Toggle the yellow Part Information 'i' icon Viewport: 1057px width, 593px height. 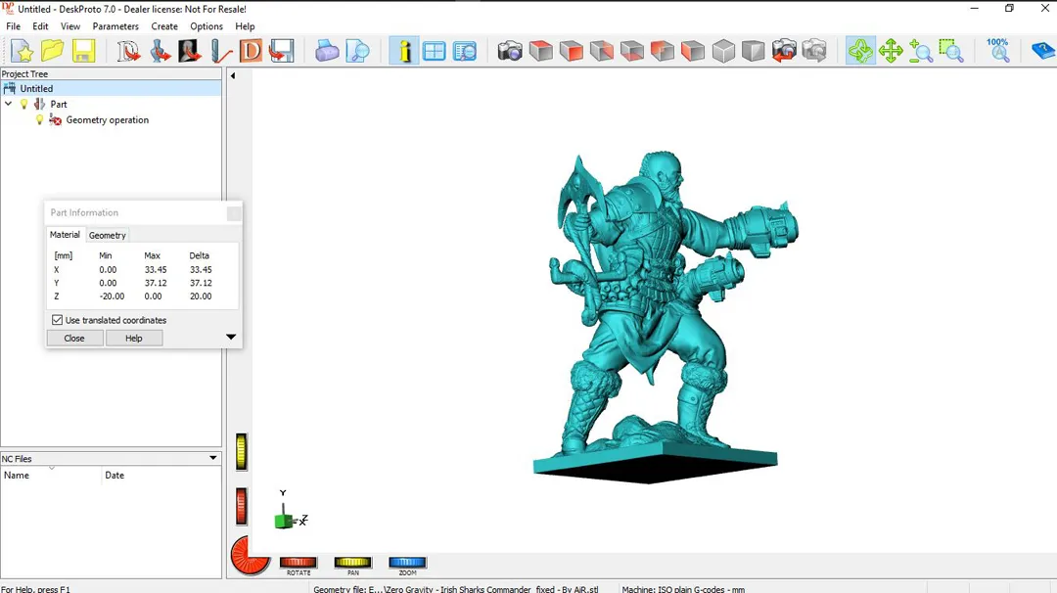(404, 51)
